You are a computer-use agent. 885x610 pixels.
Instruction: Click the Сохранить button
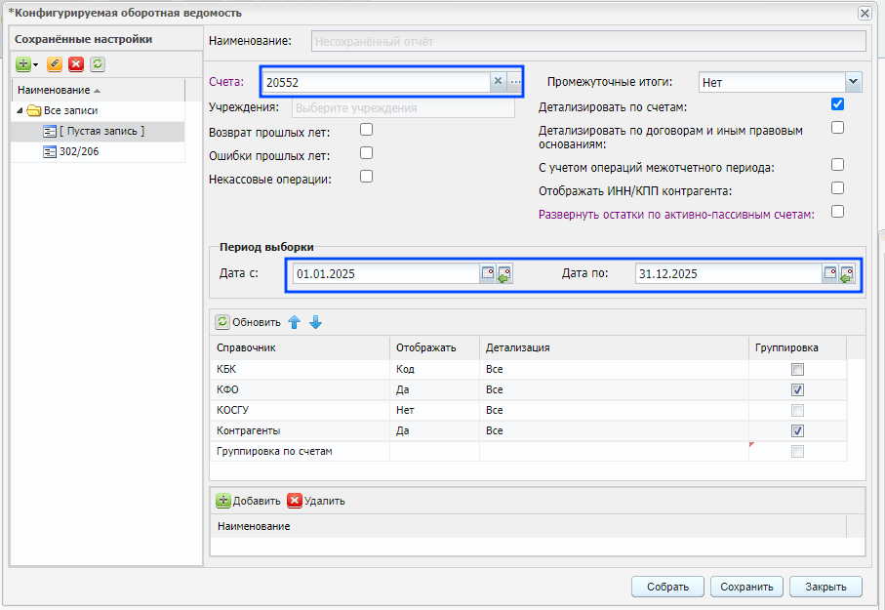click(x=746, y=587)
